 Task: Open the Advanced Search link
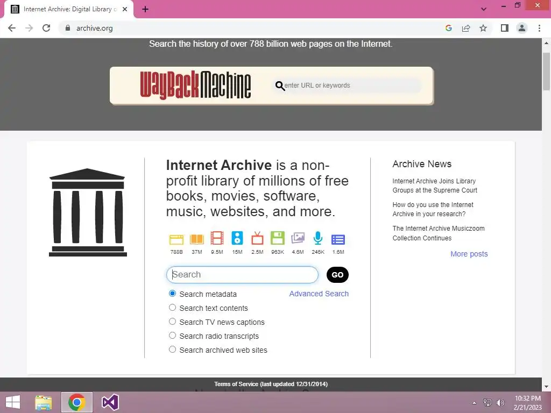319,294
